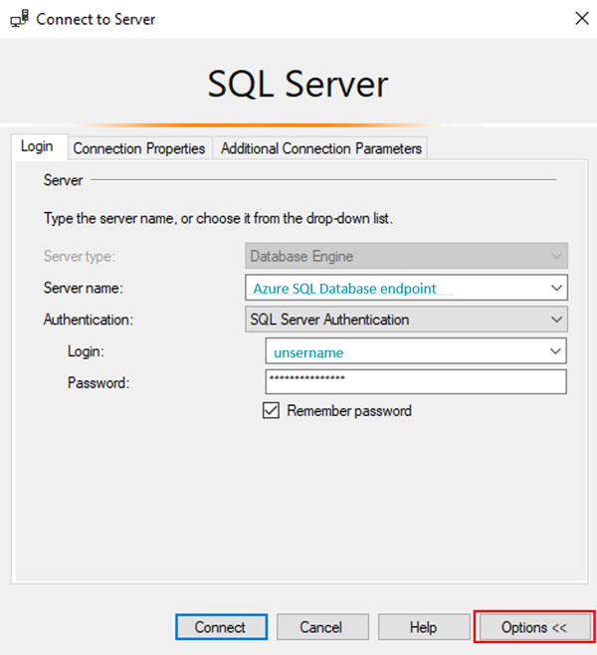Click the 'SQL Server' banner heading

coord(298,85)
